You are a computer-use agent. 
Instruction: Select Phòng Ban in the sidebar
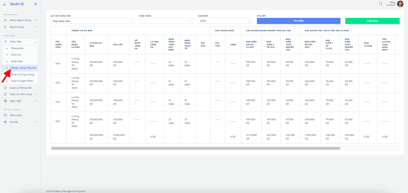pos(17,48)
